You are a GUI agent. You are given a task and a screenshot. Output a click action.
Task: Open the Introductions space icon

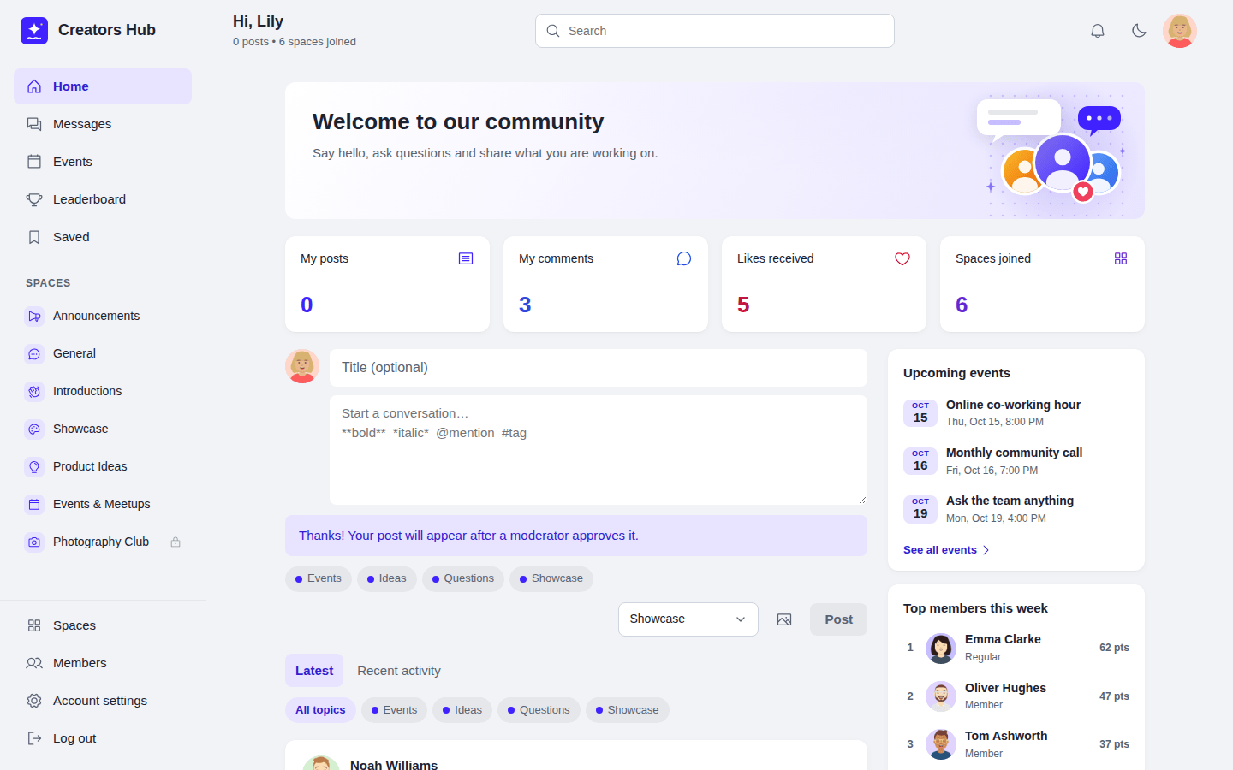click(x=34, y=391)
